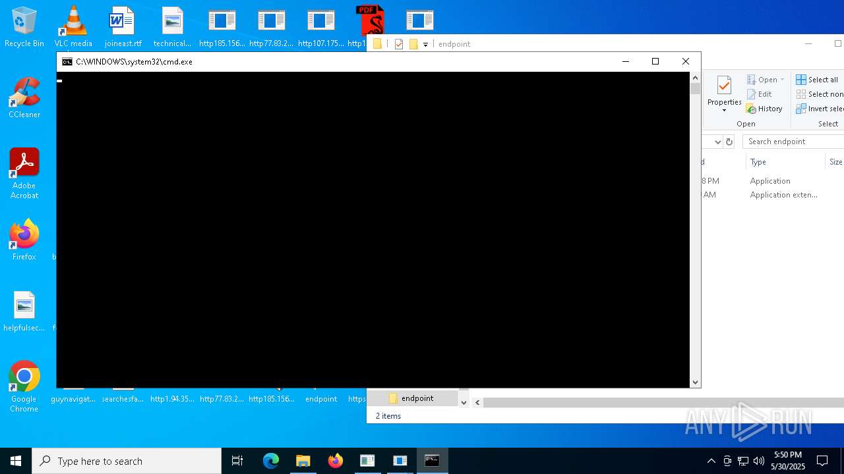Click the volume icon in system tray

point(758,461)
